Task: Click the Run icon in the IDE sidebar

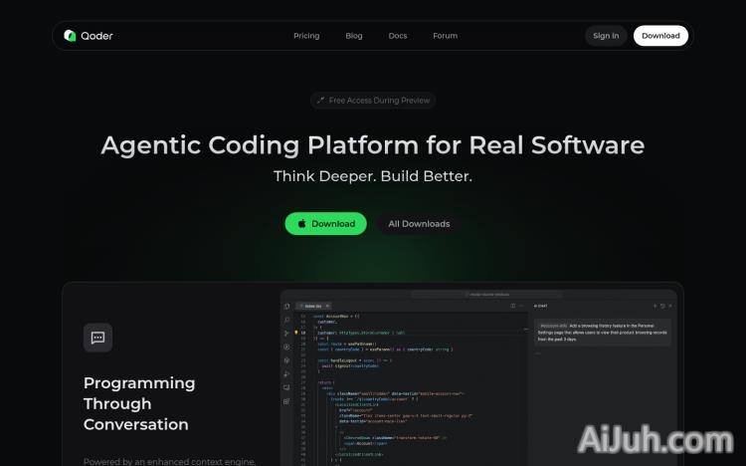Action: [286, 334]
